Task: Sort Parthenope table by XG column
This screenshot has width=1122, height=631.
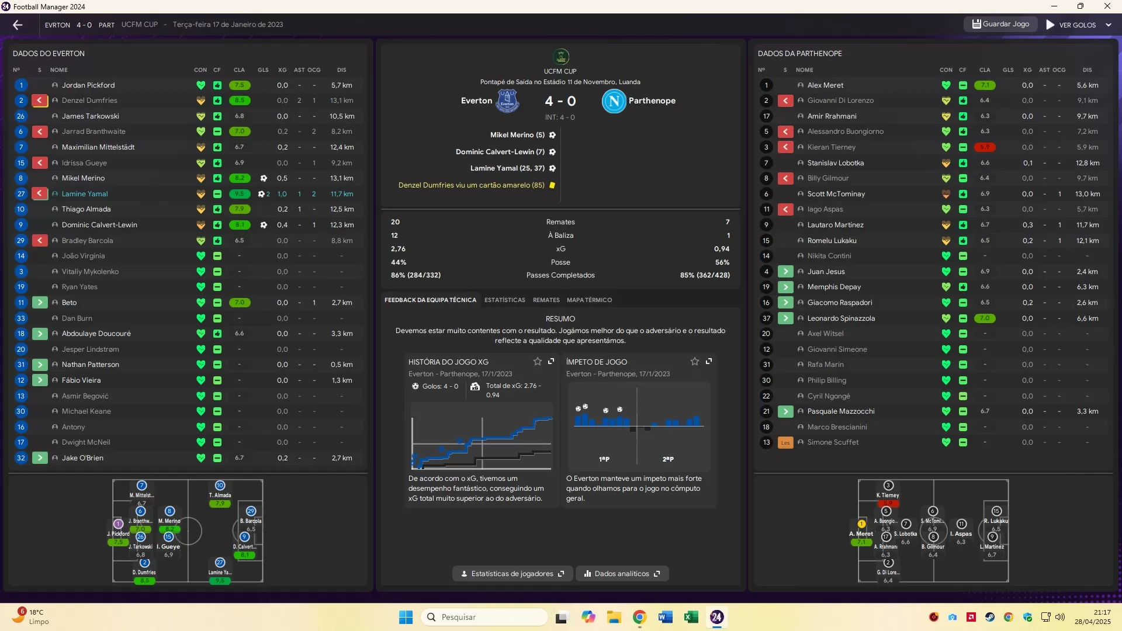Action: coord(1027,70)
